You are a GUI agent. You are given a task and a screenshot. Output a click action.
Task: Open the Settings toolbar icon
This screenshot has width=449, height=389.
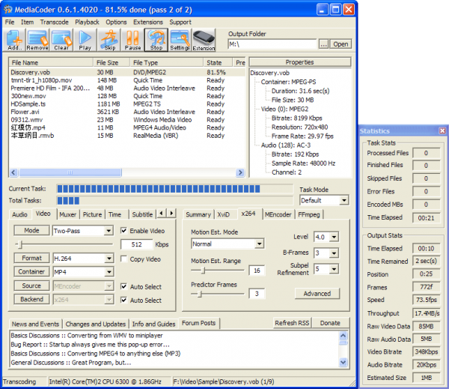coord(180,40)
